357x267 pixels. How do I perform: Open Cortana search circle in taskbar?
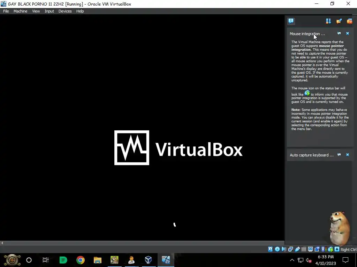click(x=29, y=260)
